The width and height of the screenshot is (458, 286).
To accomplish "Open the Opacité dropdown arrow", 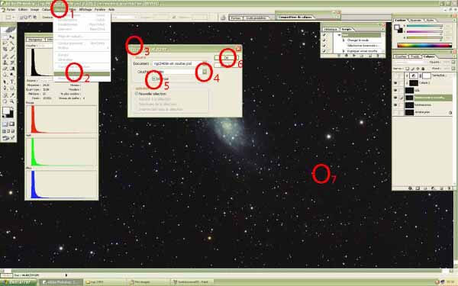I will click(x=453, y=63).
